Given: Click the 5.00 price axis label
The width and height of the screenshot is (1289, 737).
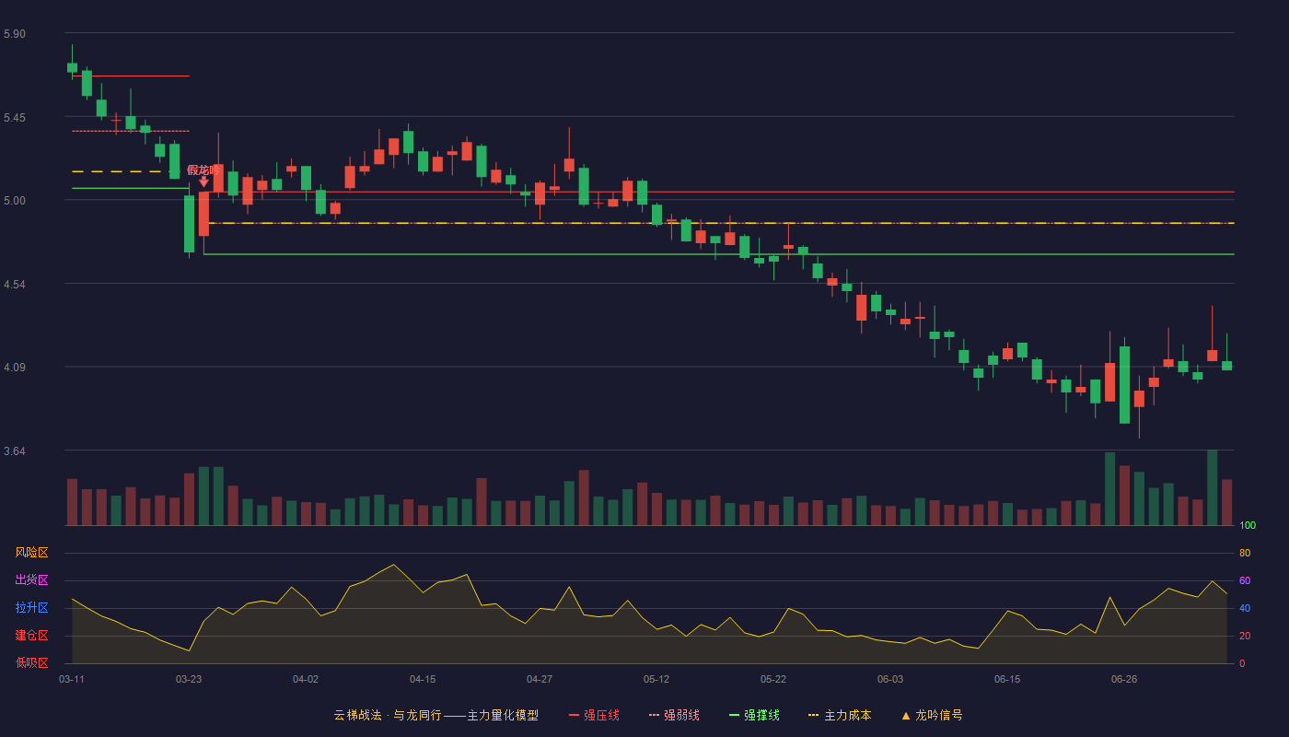Looking at the screenshot, I should [15, 201].
